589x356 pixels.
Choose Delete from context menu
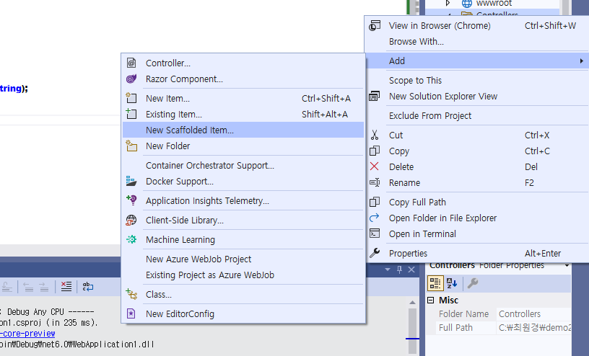pyautogui.click(x=476, y=166)
